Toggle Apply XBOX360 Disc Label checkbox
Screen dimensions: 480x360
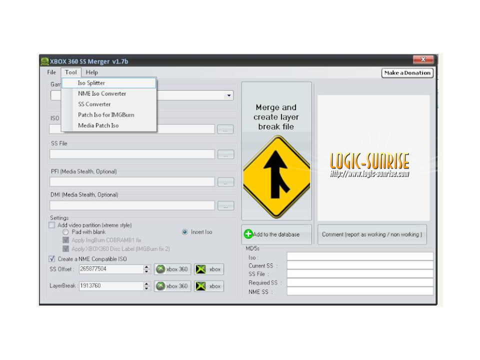65,248
